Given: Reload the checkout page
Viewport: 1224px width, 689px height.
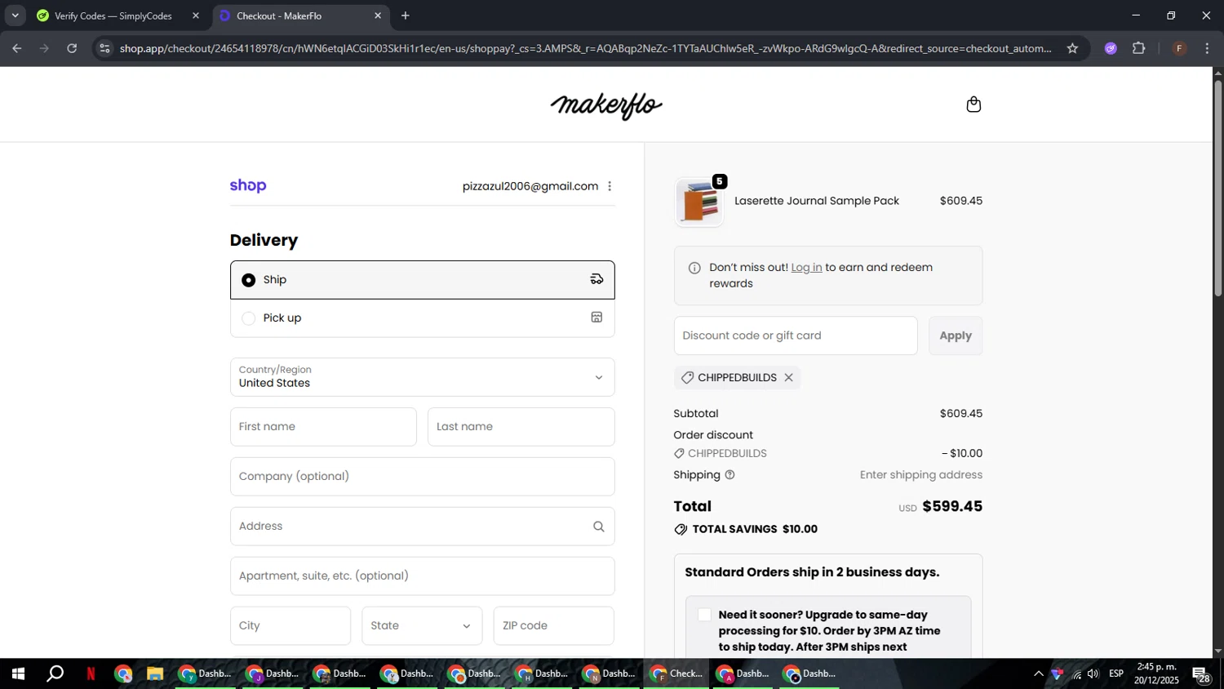Looking at the screenshot, I should 72,48.
